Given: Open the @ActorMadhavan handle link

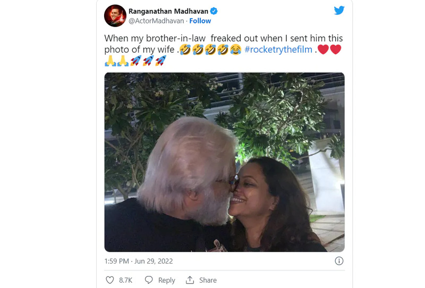Looking at the screenshot, I should tap(156, 21).
